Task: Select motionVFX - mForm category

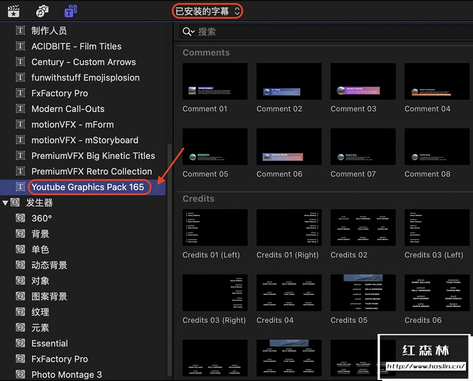Action: pos(72,124)
